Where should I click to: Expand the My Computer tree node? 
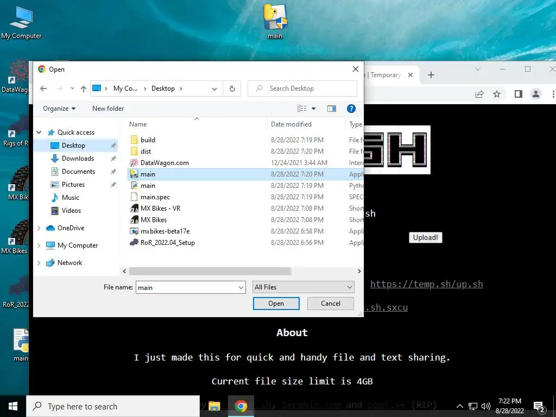(39, 245)
